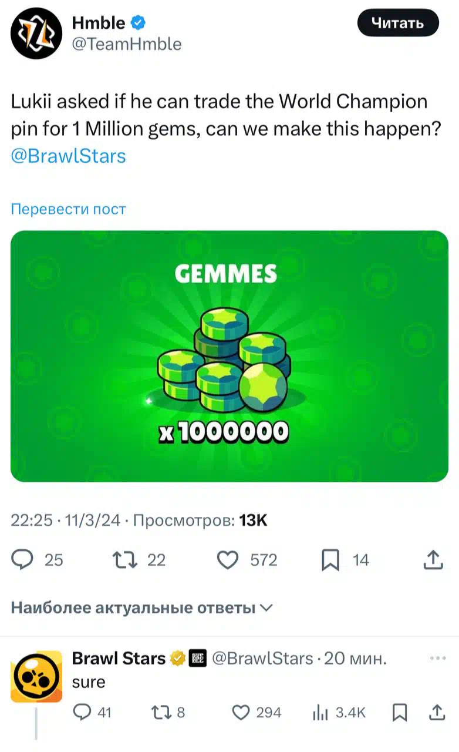Share the Hmble post
Viewport: 459px width, 752px height.
pos(433,560)
